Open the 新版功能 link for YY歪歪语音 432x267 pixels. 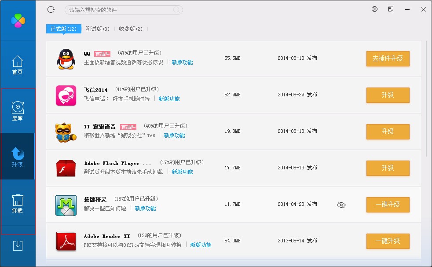point(175,135)
